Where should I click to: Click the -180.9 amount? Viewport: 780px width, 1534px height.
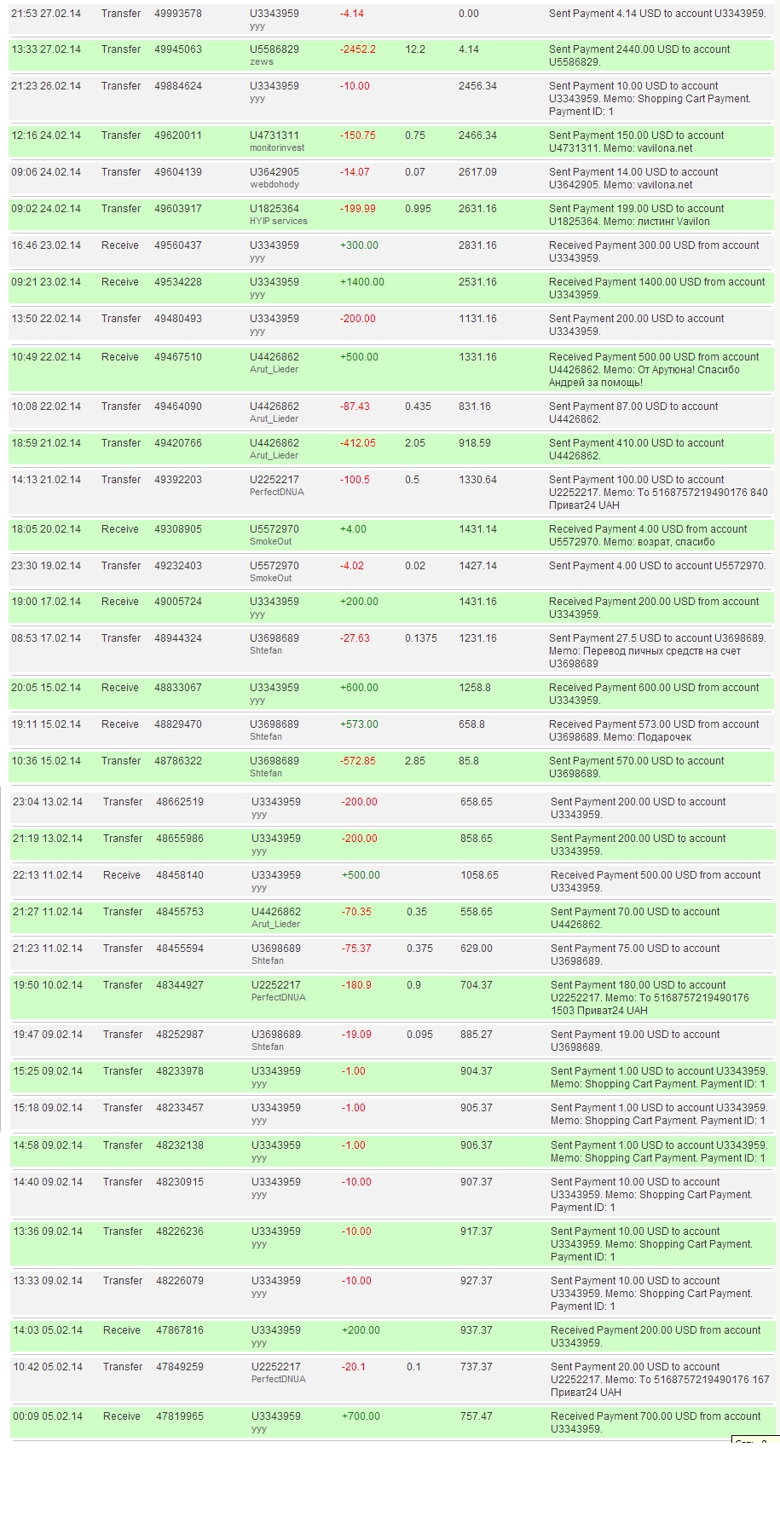click(x=356, y=985)
